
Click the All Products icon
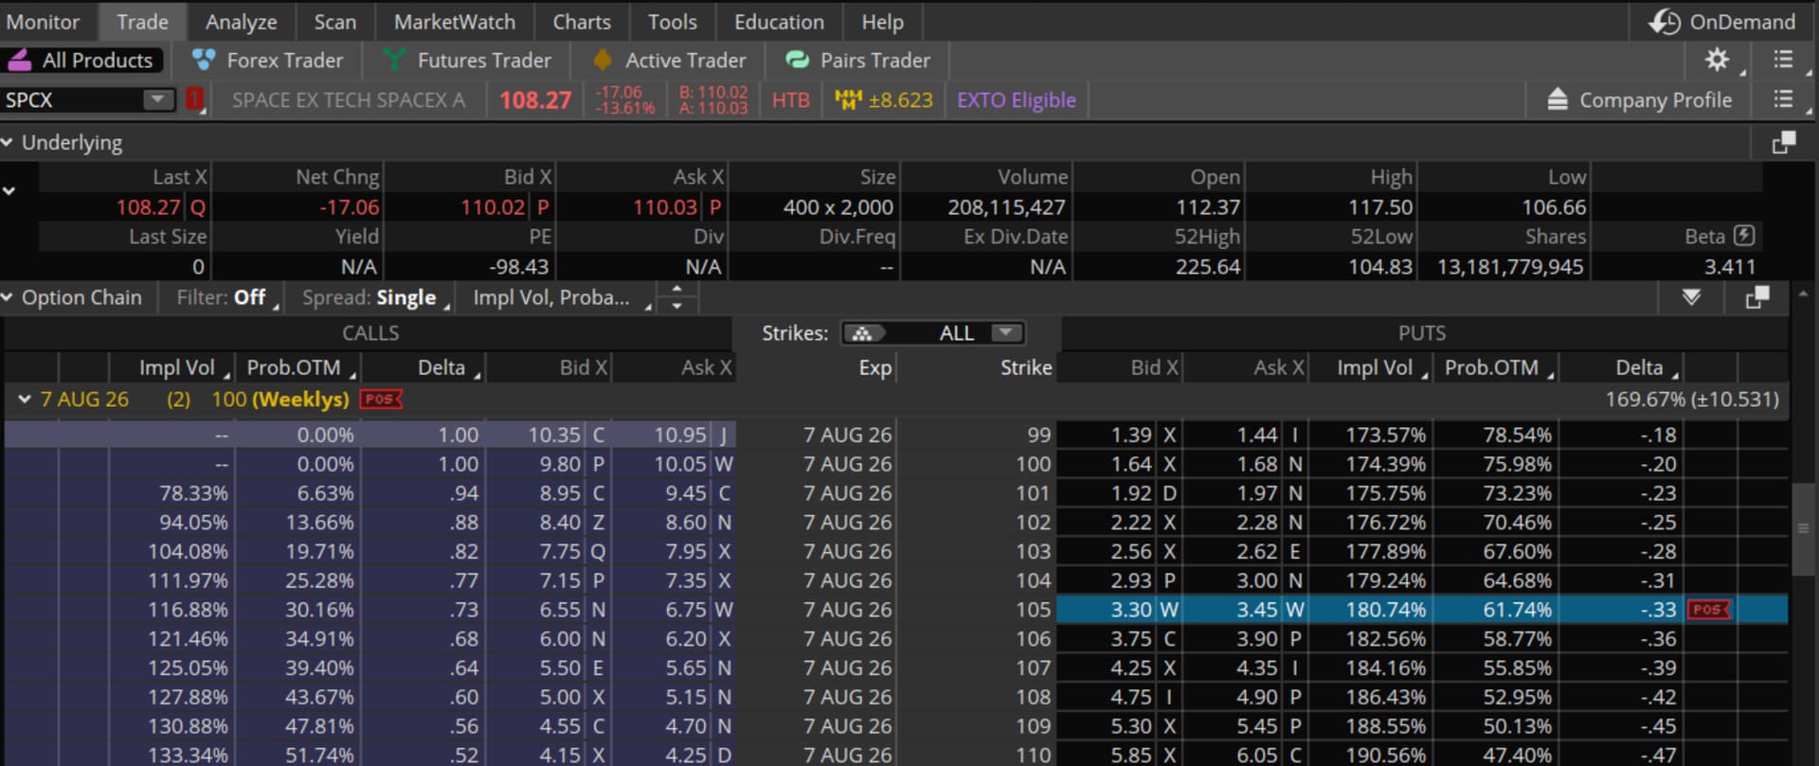[19, 60]
